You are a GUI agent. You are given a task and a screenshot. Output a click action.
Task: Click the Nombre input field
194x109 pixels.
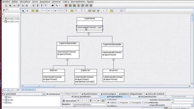click(x=89, y=104)
